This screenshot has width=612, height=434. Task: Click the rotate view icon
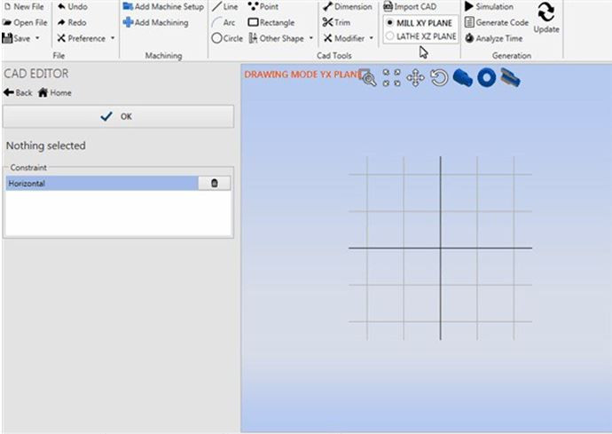coord(439,78)
